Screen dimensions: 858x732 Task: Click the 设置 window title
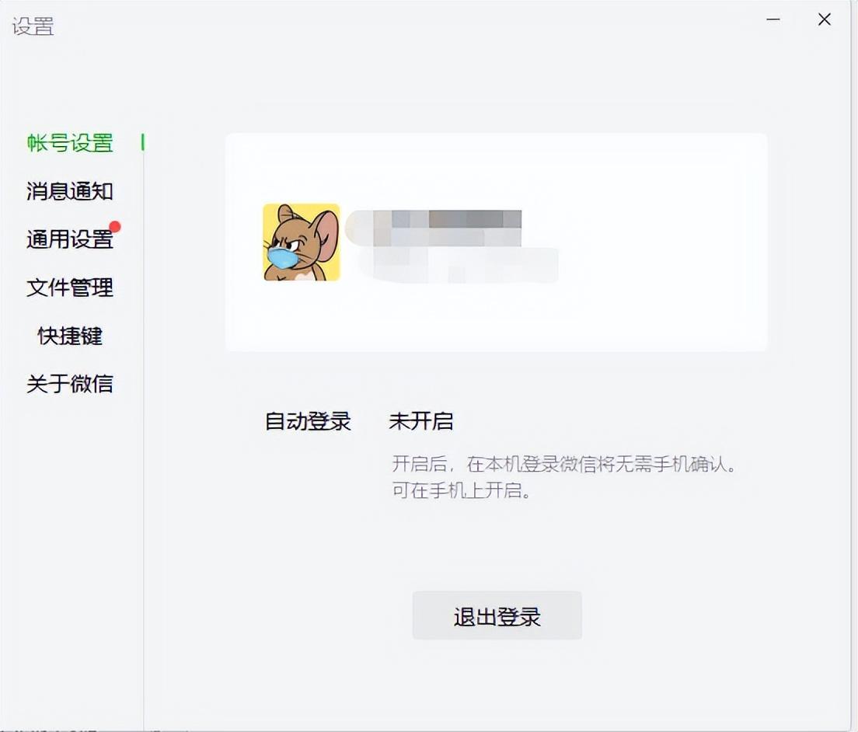coord(33,26)
